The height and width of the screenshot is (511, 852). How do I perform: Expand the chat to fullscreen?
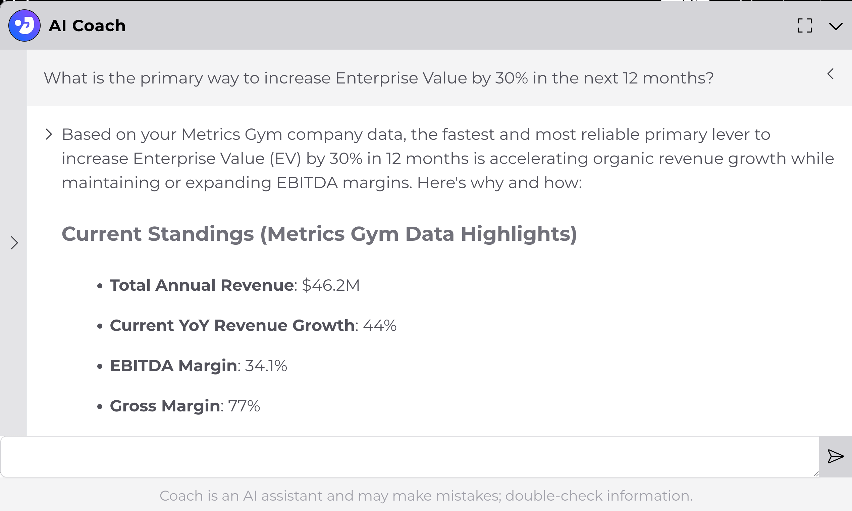(804, 25)
